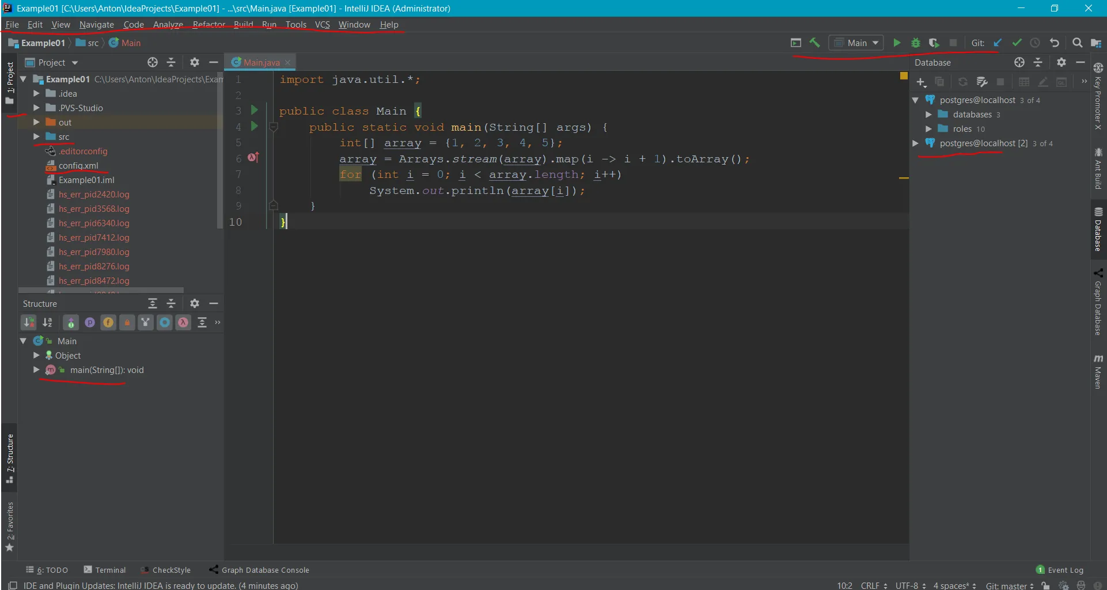The width and height of the screenshot is (1107, 590).
Task: Expand the src folder in Project tree
Action: click(36, 136)
